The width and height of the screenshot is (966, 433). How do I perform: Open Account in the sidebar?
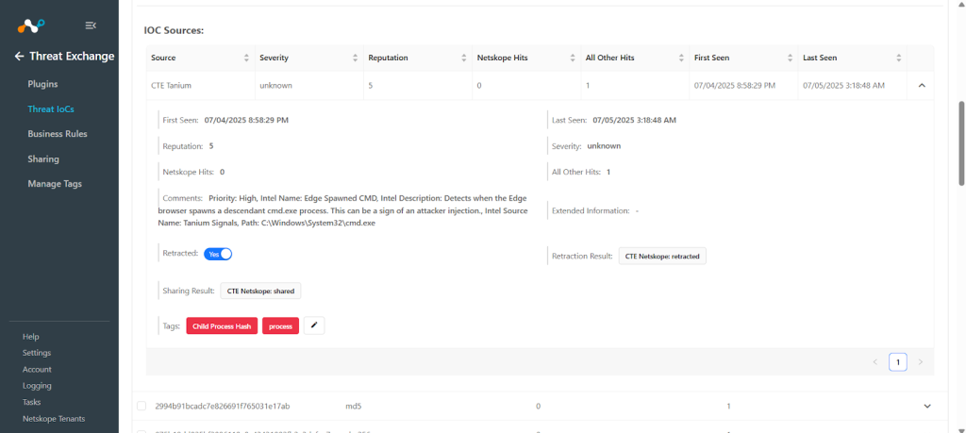37,370
